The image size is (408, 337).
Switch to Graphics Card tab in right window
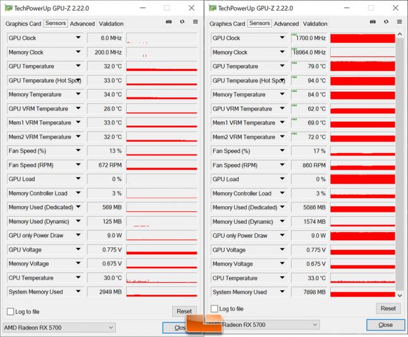tap(228, 23)
